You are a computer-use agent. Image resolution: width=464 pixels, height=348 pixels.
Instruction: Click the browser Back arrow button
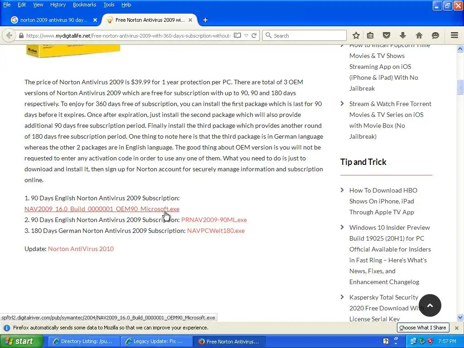[9, 35]
